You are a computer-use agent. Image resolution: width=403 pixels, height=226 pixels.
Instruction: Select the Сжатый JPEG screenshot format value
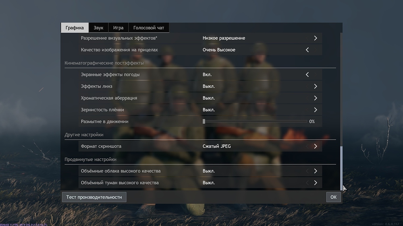click(216, 146)
